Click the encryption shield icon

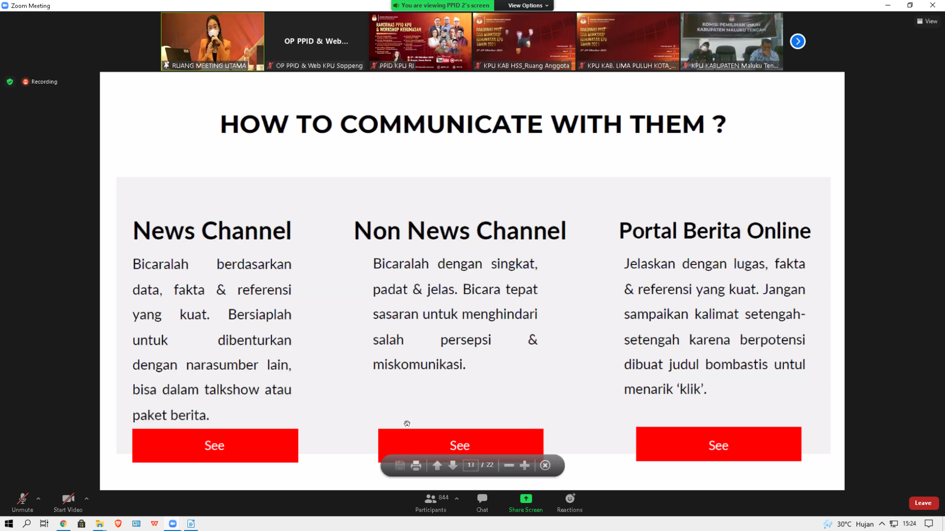click(10, 82)
